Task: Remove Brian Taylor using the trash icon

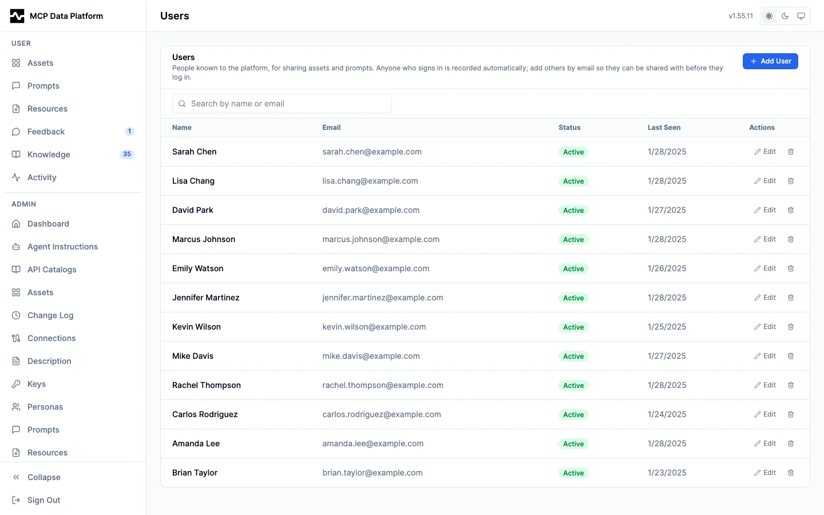Action: click(791, 473)
